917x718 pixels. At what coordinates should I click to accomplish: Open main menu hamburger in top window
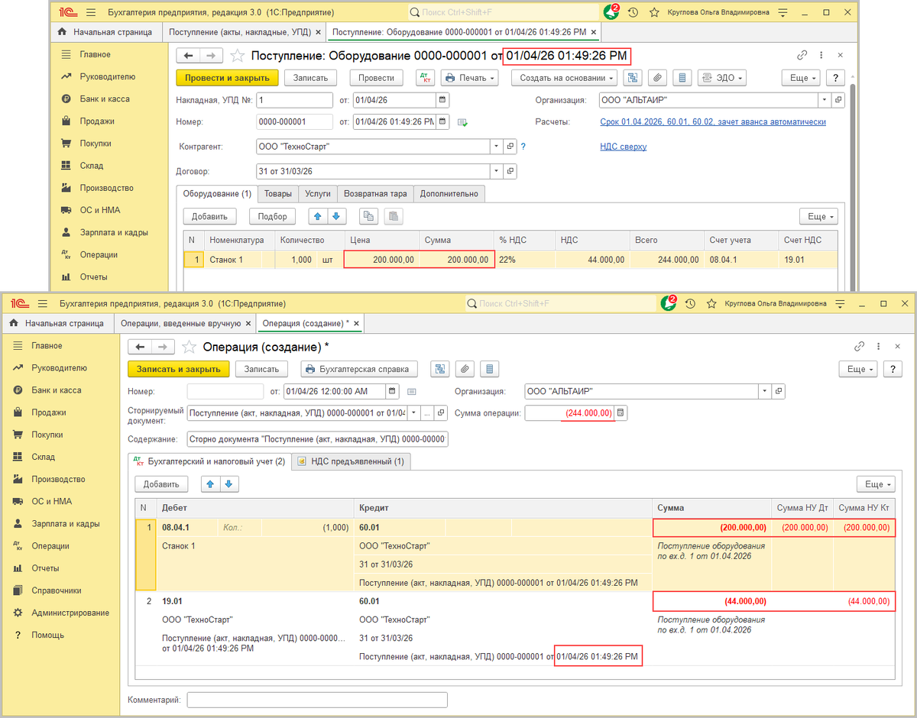coord(91,13)
